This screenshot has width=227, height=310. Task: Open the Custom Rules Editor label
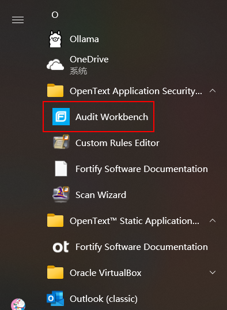(x=118, y=143)
